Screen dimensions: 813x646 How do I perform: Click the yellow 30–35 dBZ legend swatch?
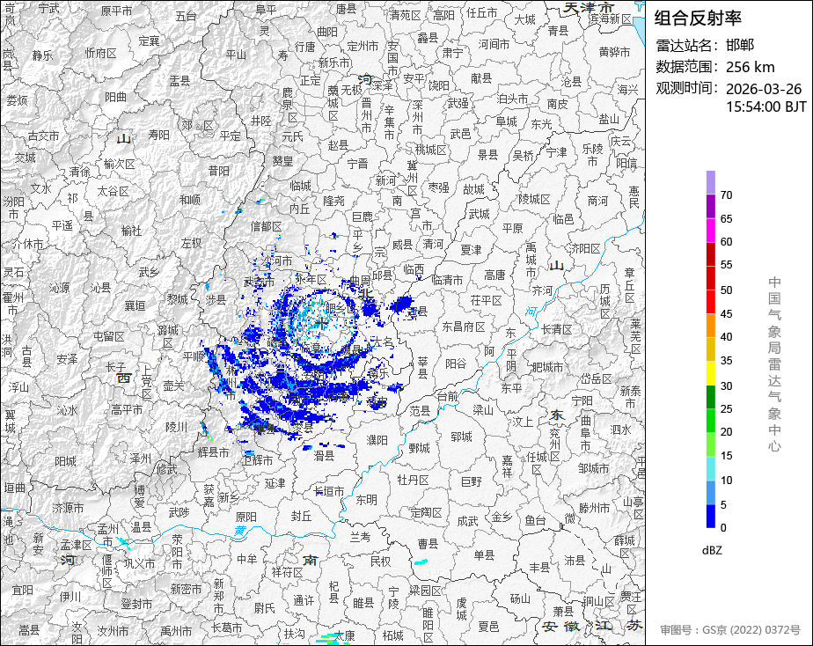tap(710, 373)
